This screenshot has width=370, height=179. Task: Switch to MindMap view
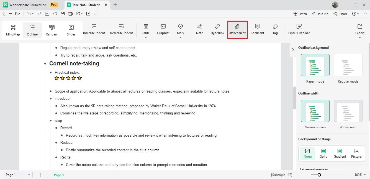click(x=13, y=30)
